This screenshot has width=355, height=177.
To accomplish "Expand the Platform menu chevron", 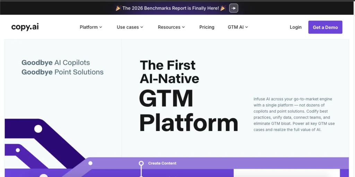I will coord(101,27).
